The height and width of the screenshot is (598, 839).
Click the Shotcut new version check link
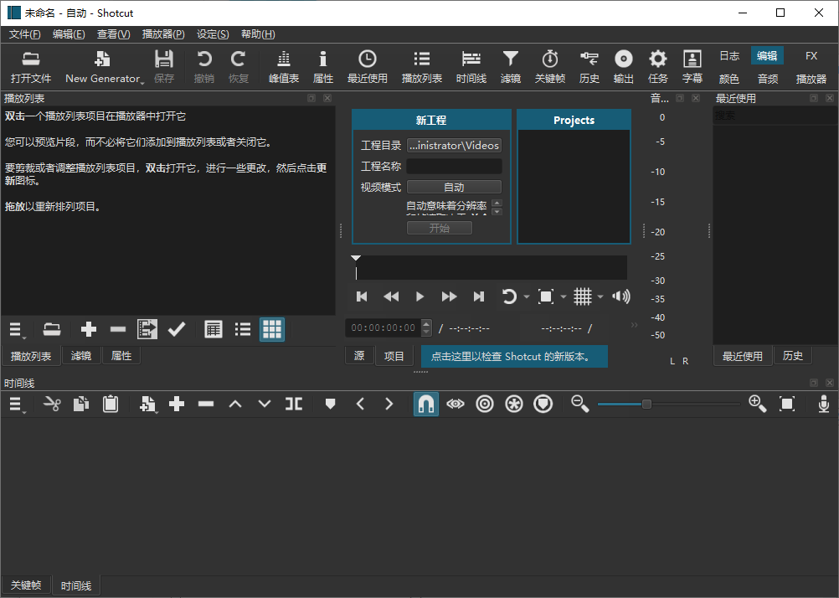[513, 356]
